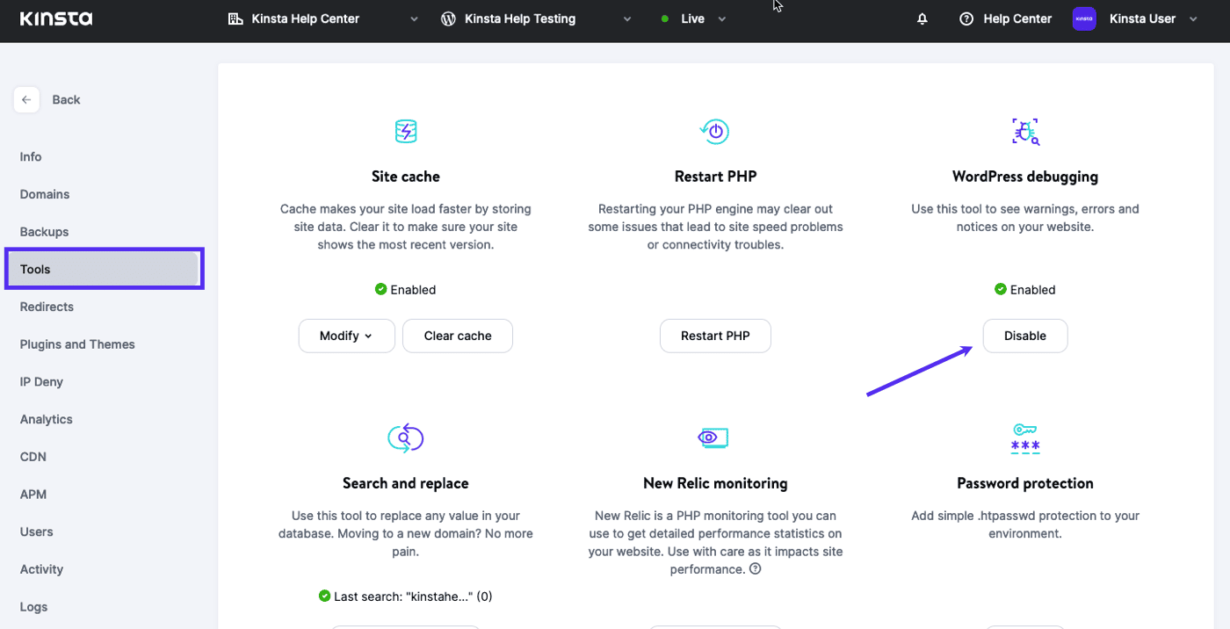Open Backups in the sidebar
Viewport: 1230px width, 629px height.
[44, 232]
